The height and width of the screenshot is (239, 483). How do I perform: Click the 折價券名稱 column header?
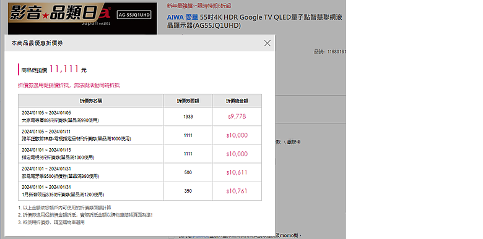90,101
